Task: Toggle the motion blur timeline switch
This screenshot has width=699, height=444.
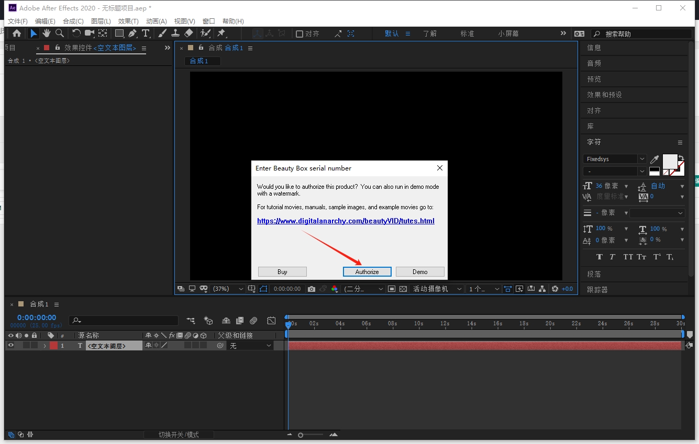Action: click(253, 321)
